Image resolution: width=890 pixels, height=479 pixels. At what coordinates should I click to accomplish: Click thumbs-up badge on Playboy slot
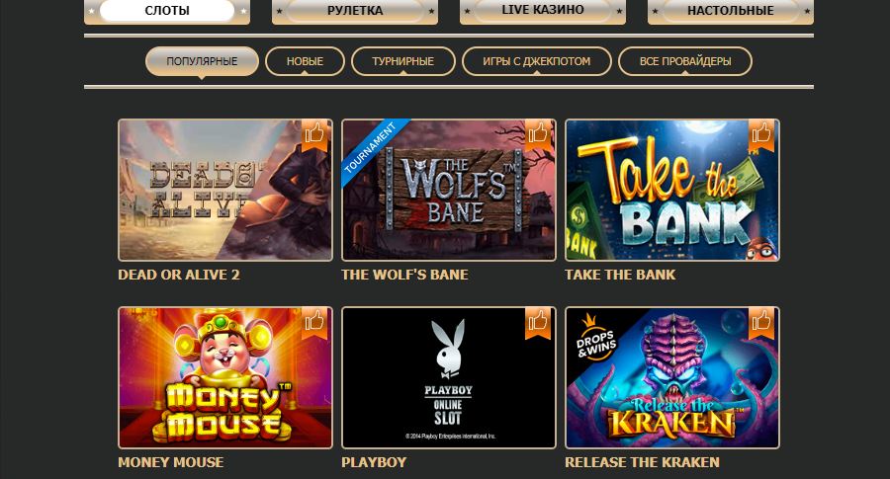538,324
